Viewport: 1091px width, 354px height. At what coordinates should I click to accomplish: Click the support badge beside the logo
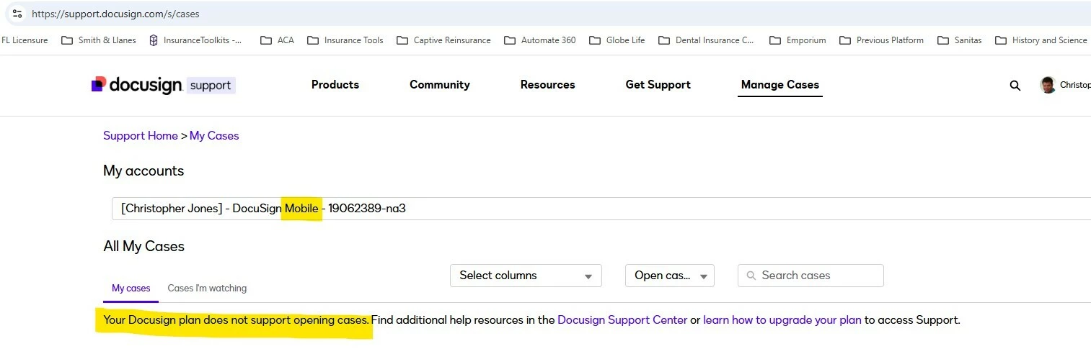[x=211, y=86]
